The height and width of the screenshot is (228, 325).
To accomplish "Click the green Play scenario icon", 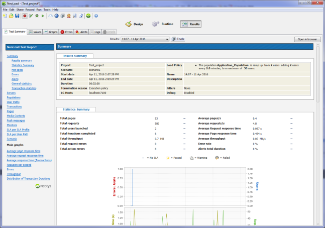I will [x=43, y=16].
